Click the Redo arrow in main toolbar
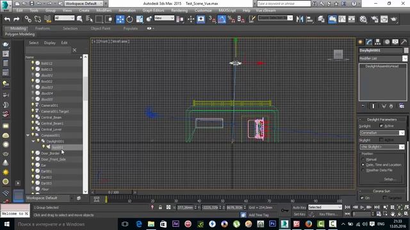This screenshot has height=230, width=410. pos(16,19)
